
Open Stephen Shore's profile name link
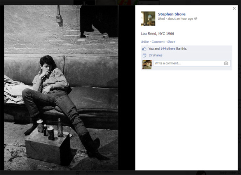[x=172, y=14]
